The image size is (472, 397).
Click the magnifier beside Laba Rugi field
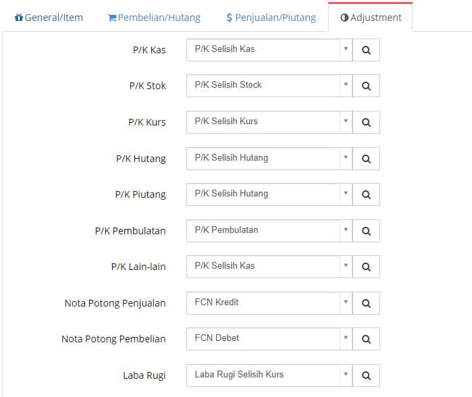(366, 375)
